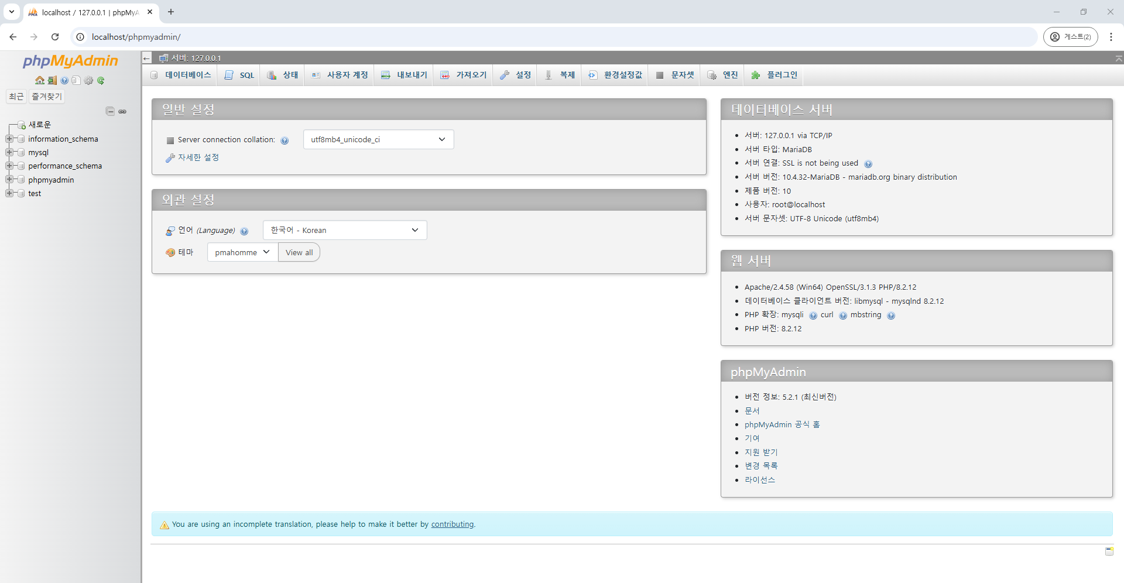Open the Server connection collation dropdown

point(378,139)
